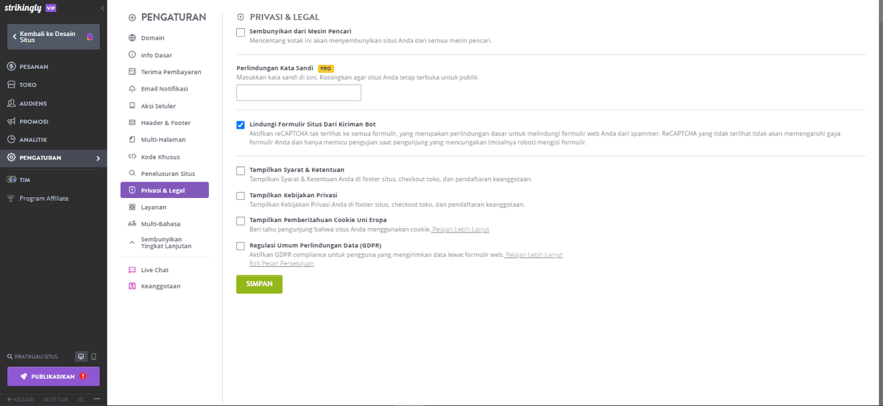Click the Live Chat icon
Image resolution: width=883 pixels, height=406 pixels.
tap(132, 270)
